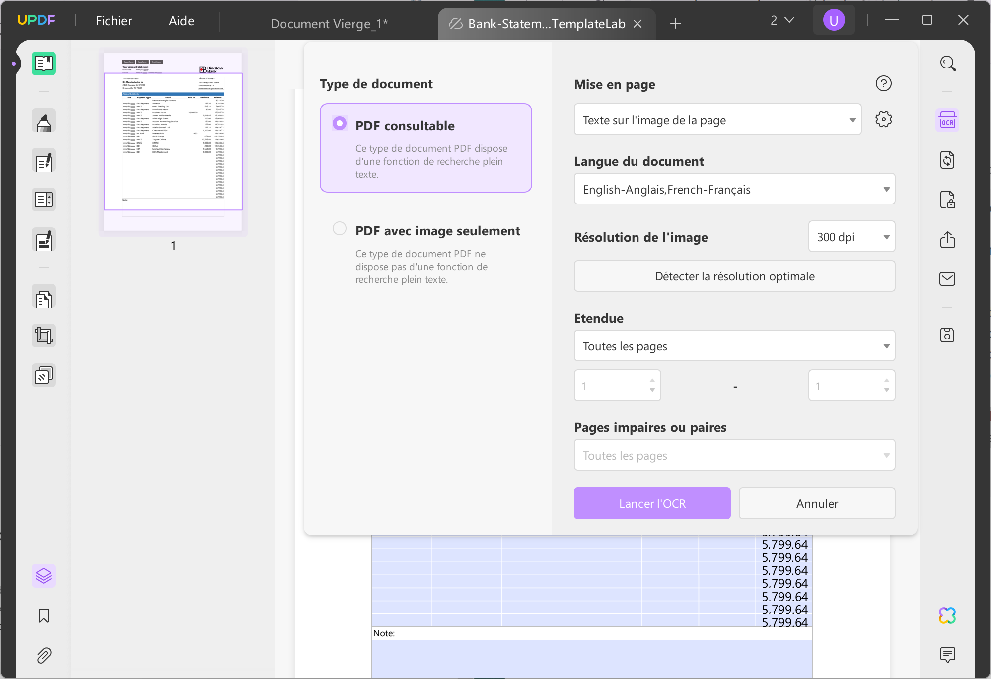Open the Bookmarks panel
Image resolution: width=991 pixels, height=679 pixels.
click(44, 615)
